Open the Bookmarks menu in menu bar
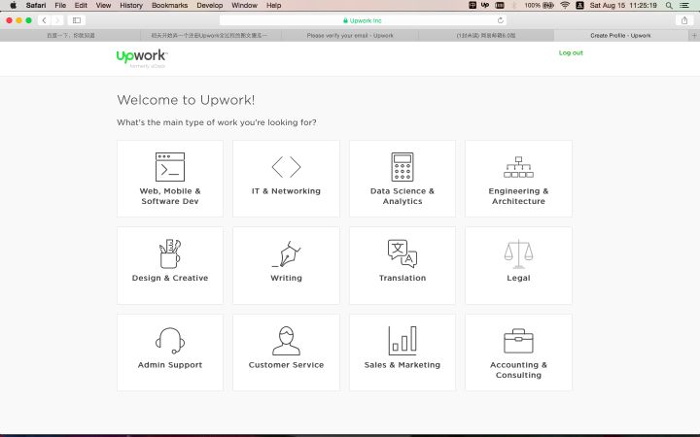700x437 pixels. (x=169, y=5)
